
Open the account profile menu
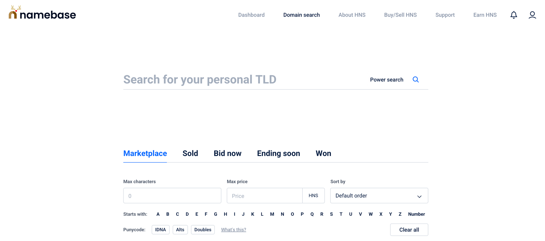(532, 15)
